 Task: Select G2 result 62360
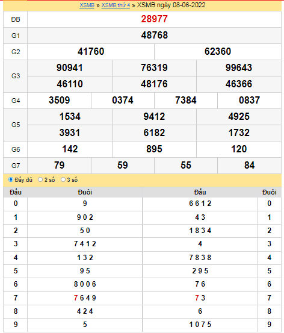tap(218, 52)
